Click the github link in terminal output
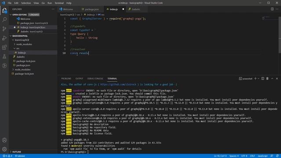The width and height of the screenshot is (281, 158). 119,84
